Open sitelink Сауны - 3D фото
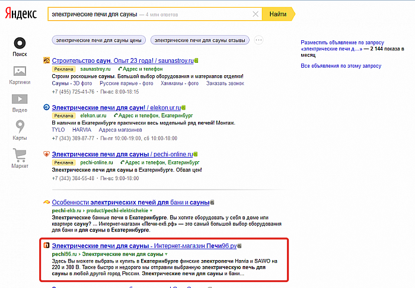The height and width of the screenshot is (288, 415). pos(72,84)
